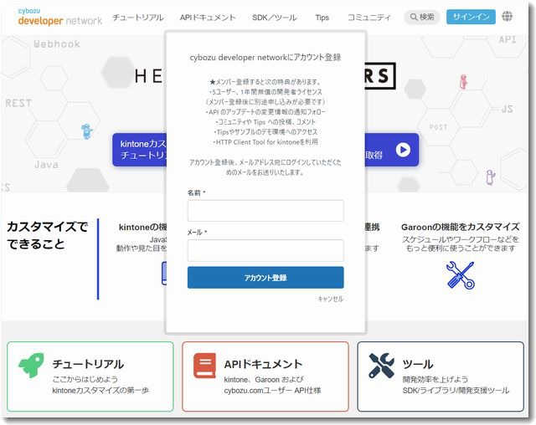Open the チュートリアル card at bottom
The height and width of the screenshot is (425, 536).
(90, 376)
